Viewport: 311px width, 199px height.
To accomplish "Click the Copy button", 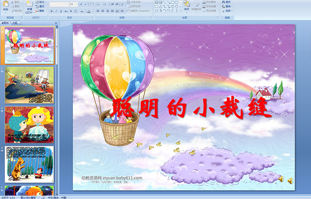I will pos(16,6).
